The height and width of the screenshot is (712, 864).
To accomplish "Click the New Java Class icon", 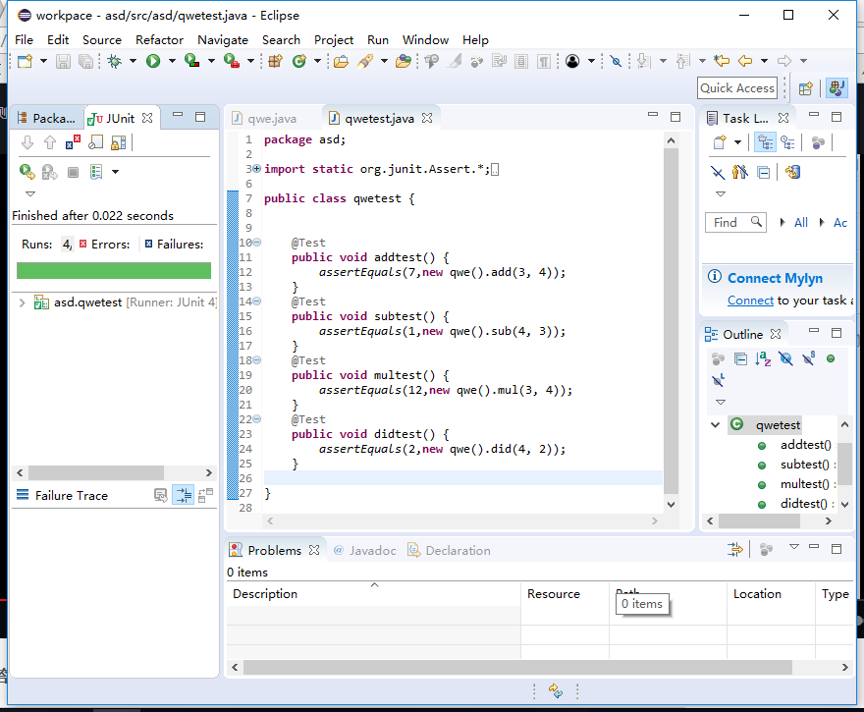I will [299, 61].
